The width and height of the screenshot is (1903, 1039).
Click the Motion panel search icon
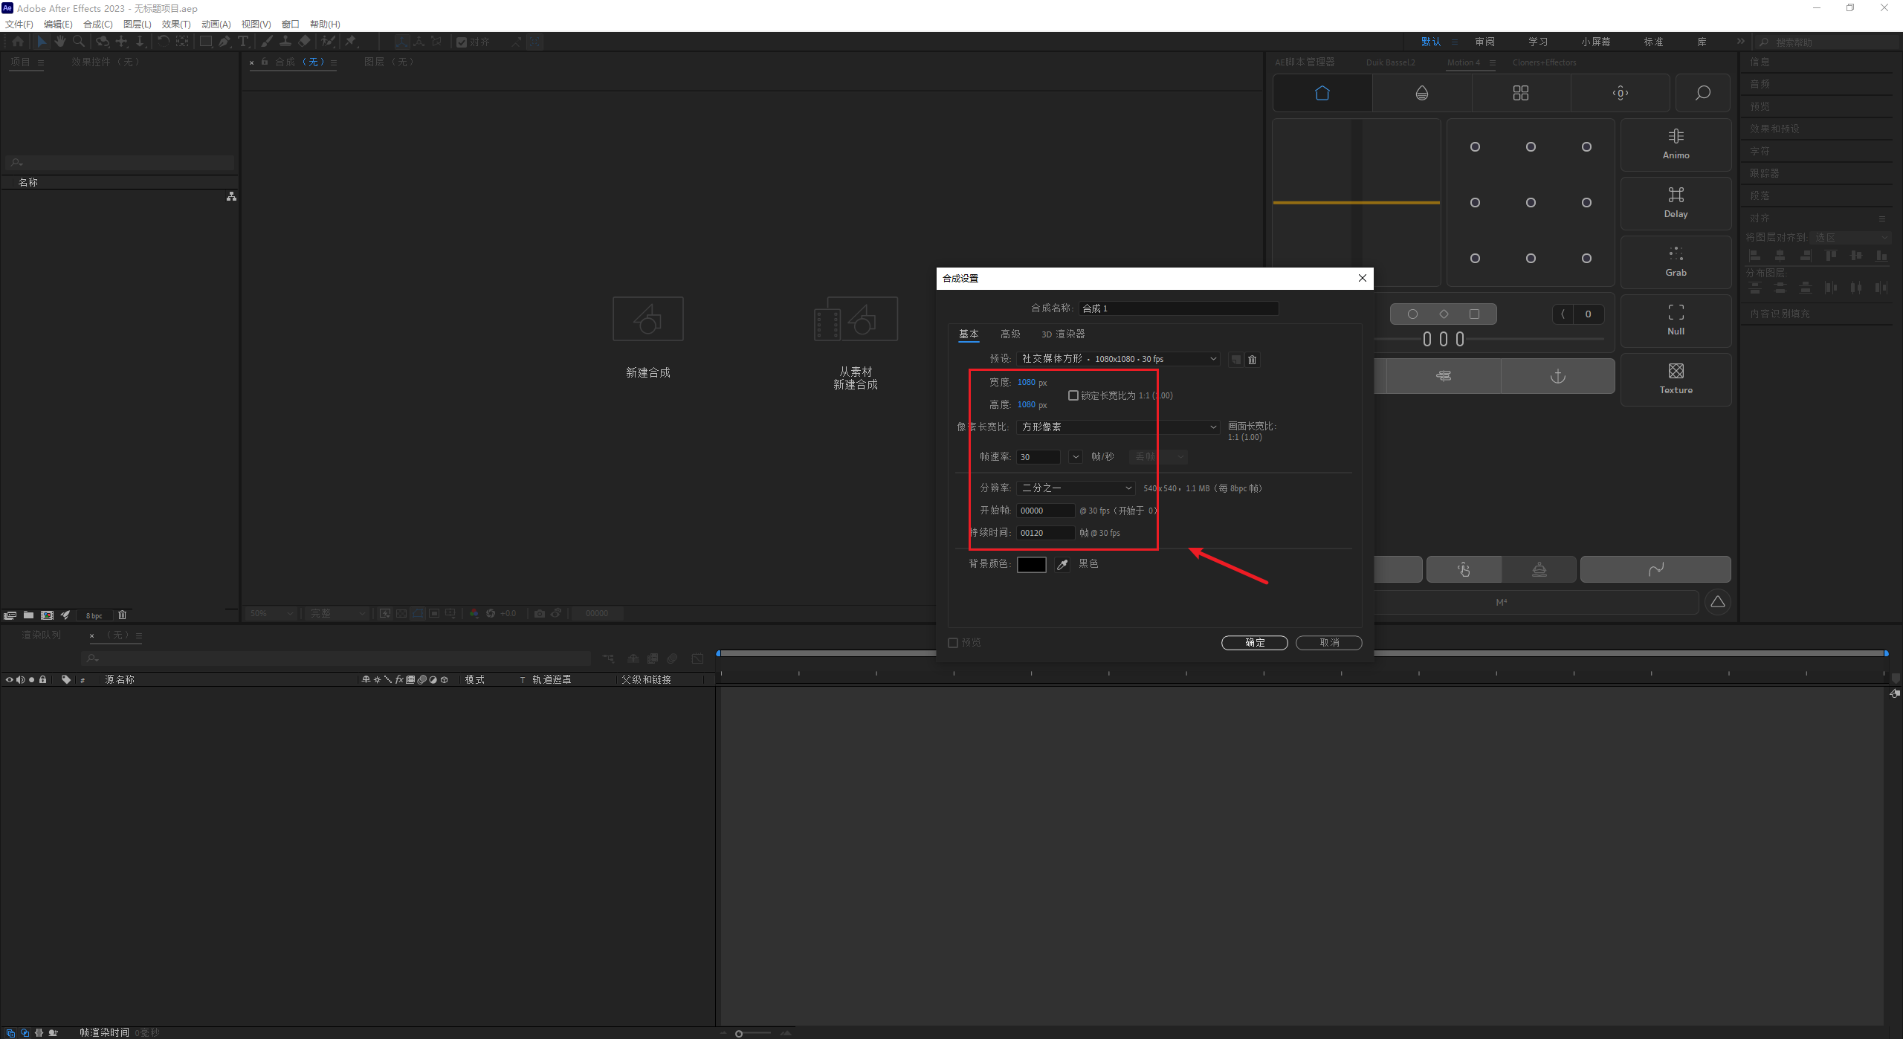coord(1702,93)
